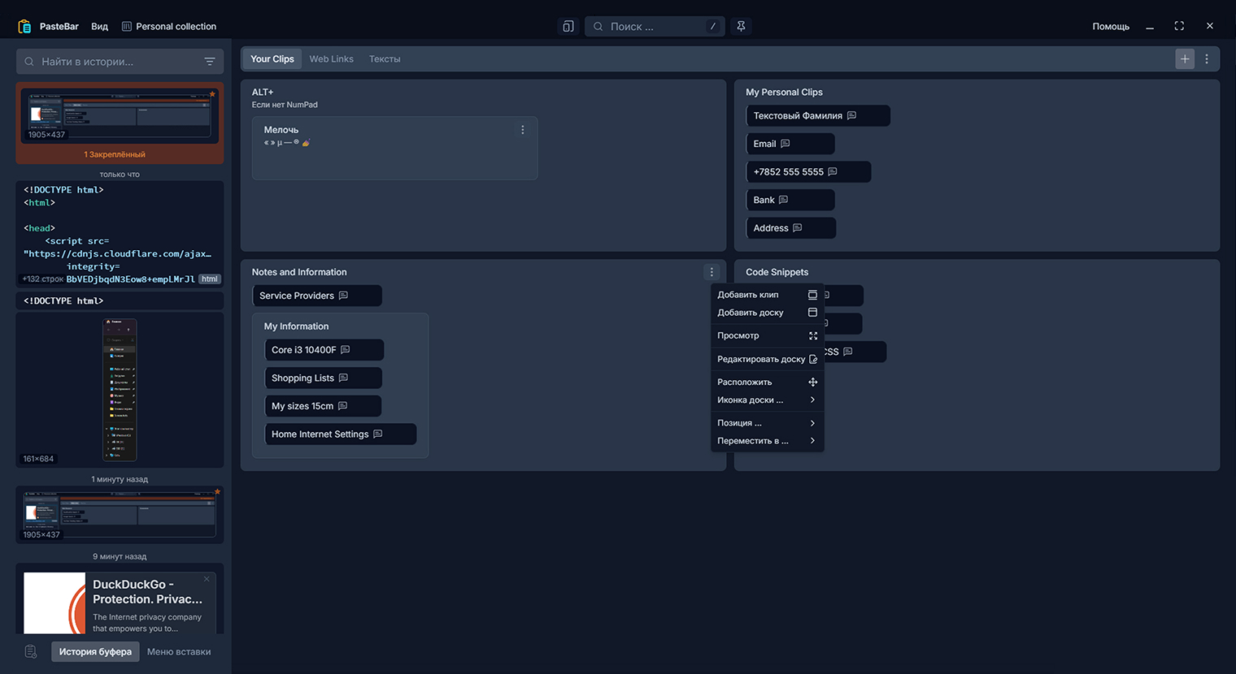
Task: Click three-dot menu of Notes and Information
Action: pyautogui.click(x=712, y=272)
